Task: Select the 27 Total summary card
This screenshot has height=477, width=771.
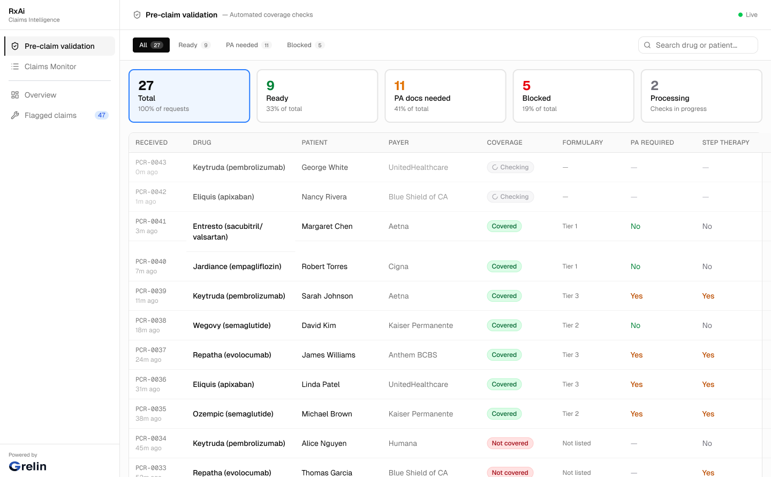Action: click(x=190, y=96)
